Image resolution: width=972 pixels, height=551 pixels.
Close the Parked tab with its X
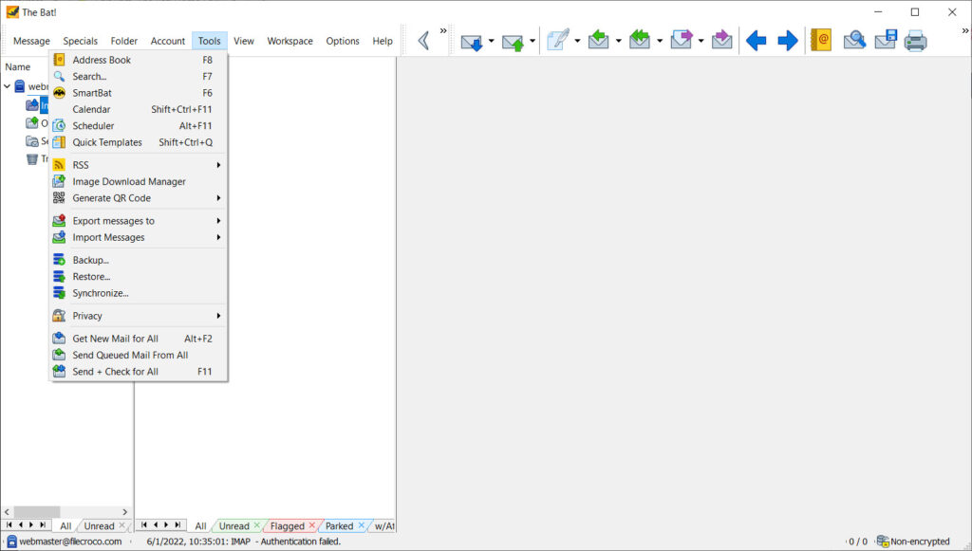coord(362,526)
